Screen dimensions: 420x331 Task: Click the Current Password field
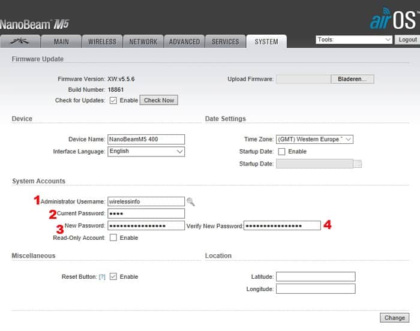click(146, 213)
